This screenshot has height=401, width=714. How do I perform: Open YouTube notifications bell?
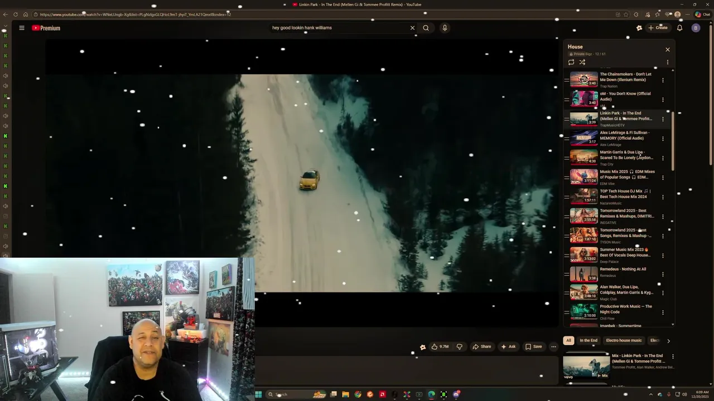(x=679, y=28)
